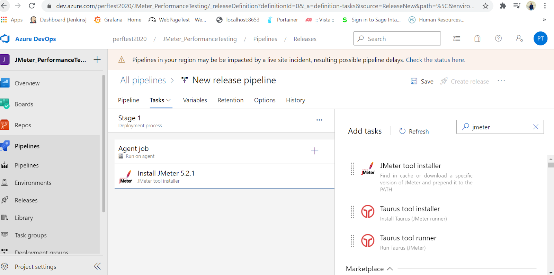Open the WebPageTest bookmark
Screen dimensions: 554x275
[177, 20]
